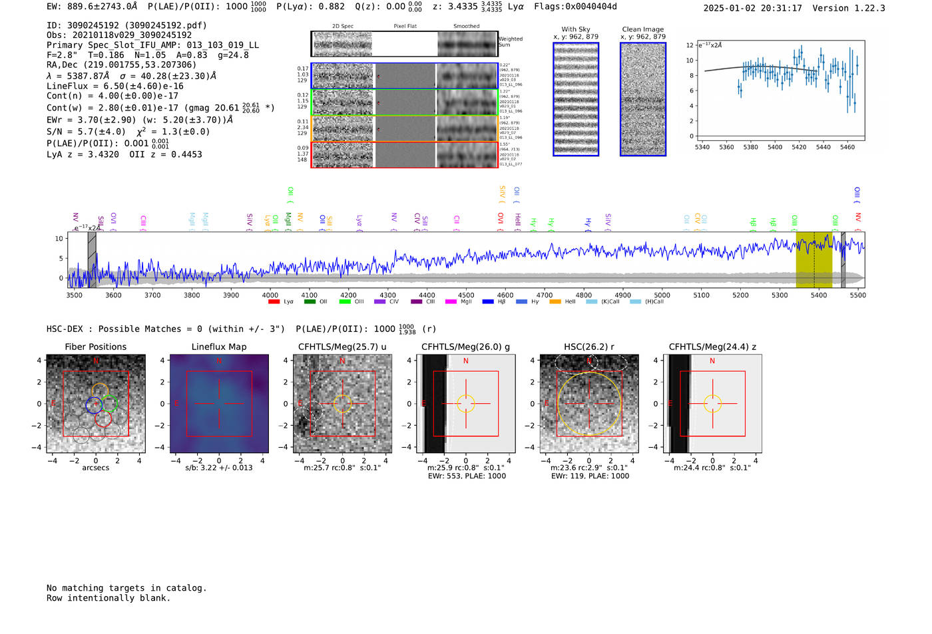This screenshot has width=932, height=634.
Task: Click the λ = 5387.87Å line
Action: tap(131, 76)
